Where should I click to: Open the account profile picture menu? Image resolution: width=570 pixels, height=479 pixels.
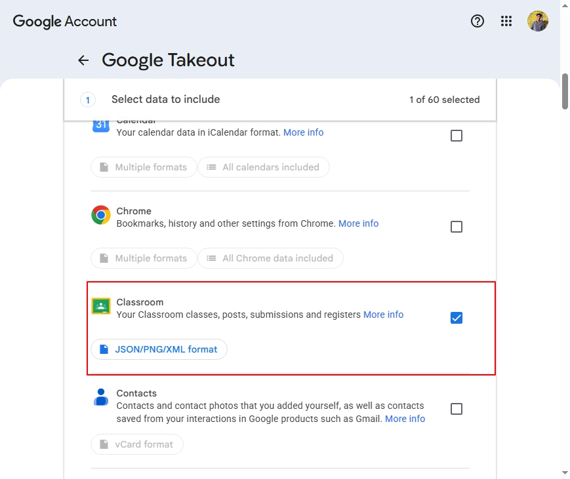(537, 21)
